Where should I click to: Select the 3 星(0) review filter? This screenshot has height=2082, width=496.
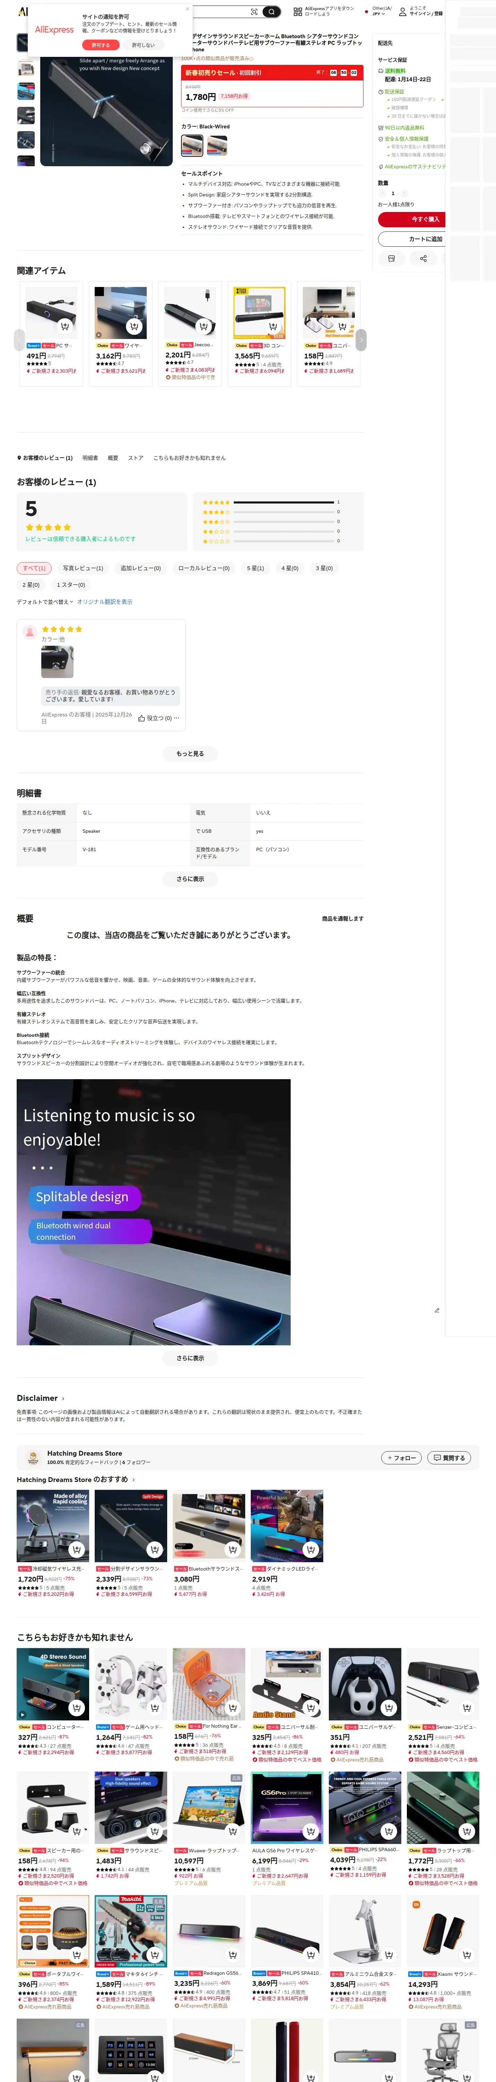(324, 568)
